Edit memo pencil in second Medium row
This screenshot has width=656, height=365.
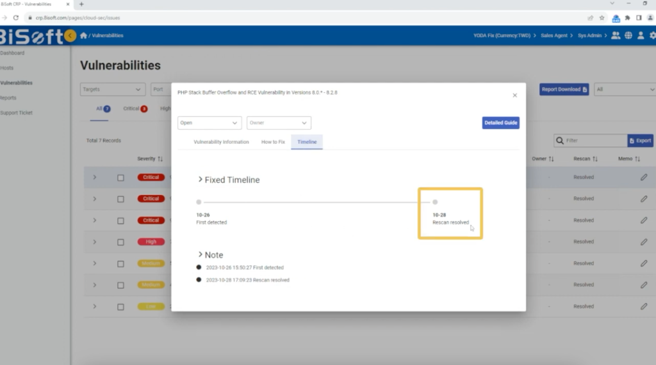643,285
